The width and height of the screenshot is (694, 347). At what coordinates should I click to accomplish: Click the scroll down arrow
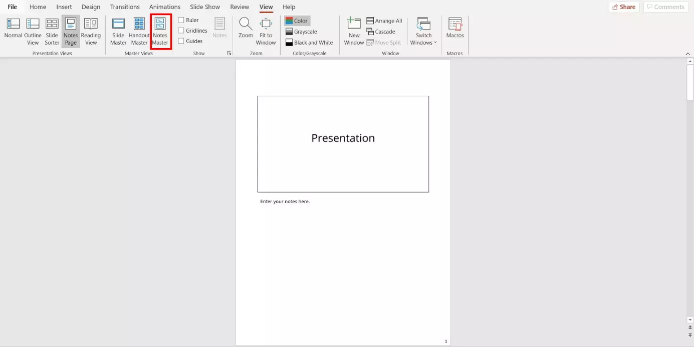[x=690, y=319]
